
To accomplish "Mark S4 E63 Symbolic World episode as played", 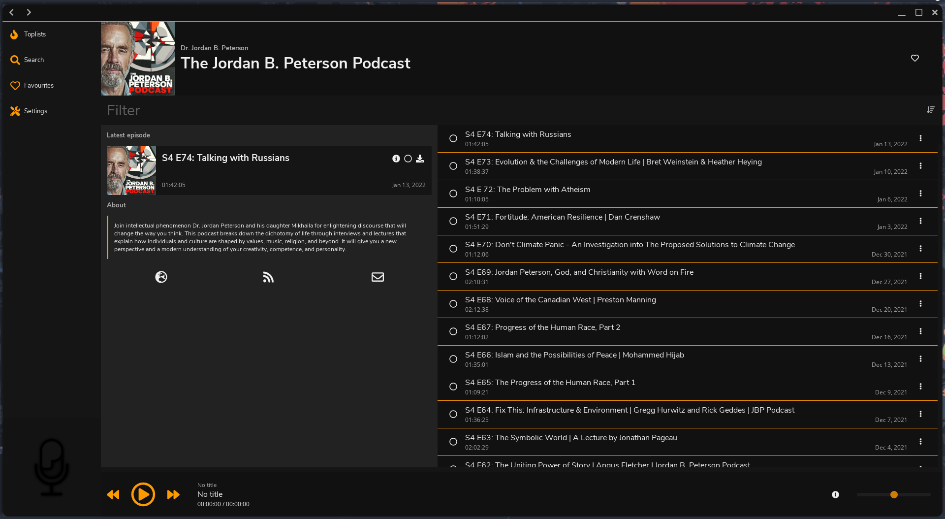I will 453,442.
